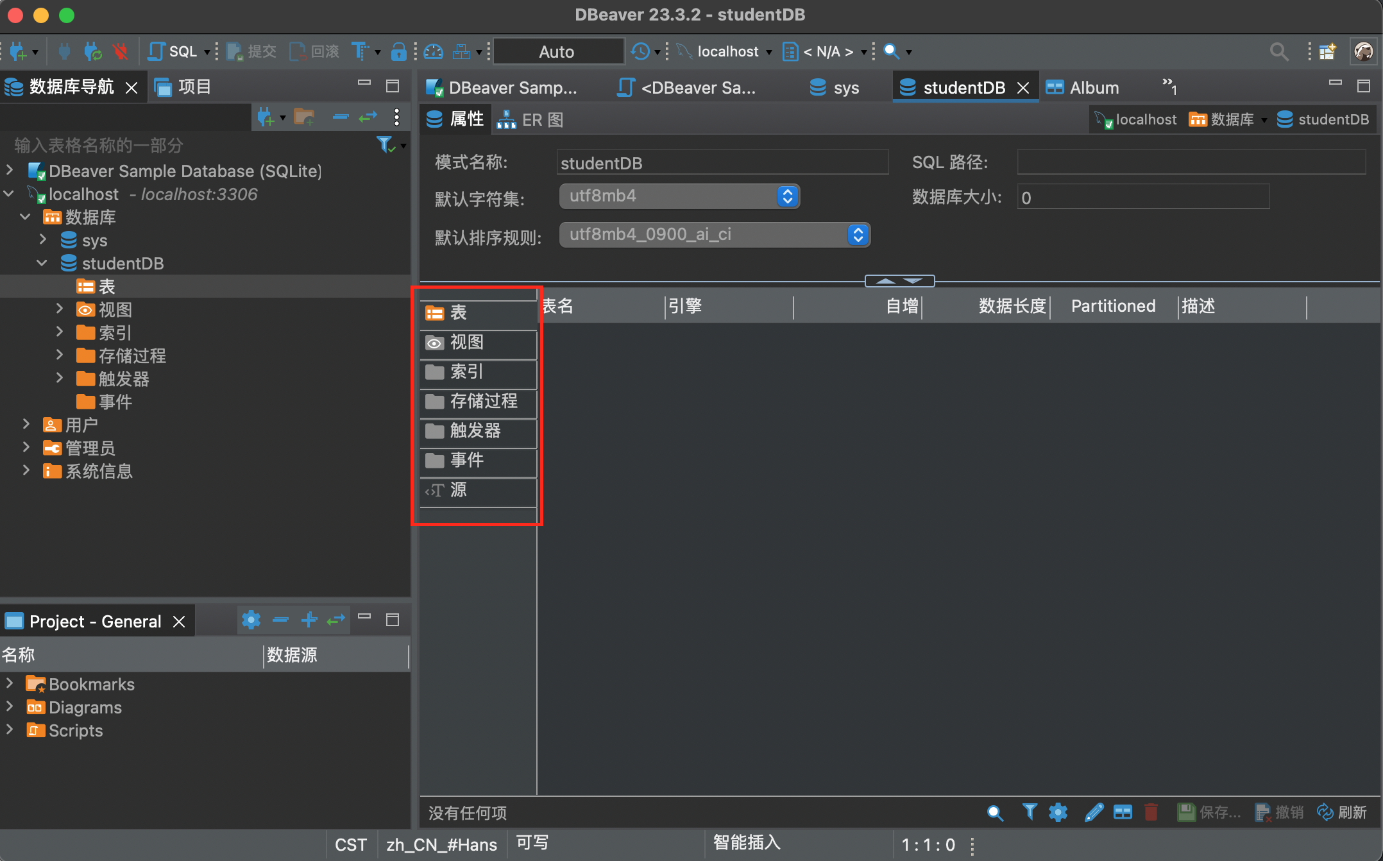
Task: Open the 默认排序规则 collation dropdown
Action: pos(715,235)
